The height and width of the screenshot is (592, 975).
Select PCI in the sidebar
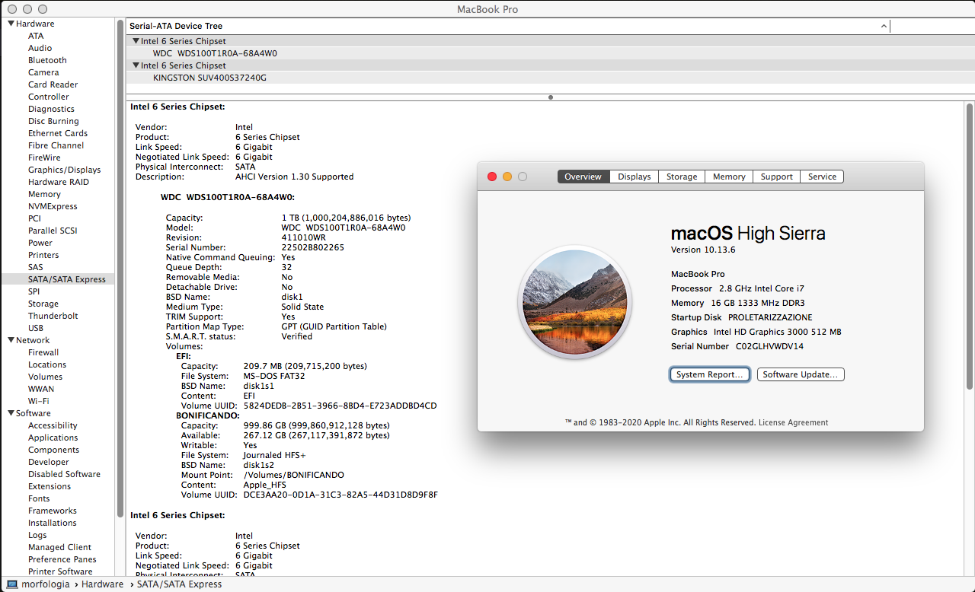point(34,218)
